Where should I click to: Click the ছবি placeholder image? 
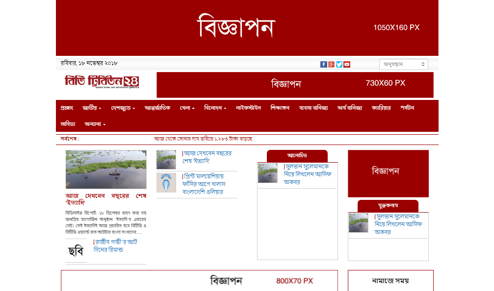pos(76,251)
